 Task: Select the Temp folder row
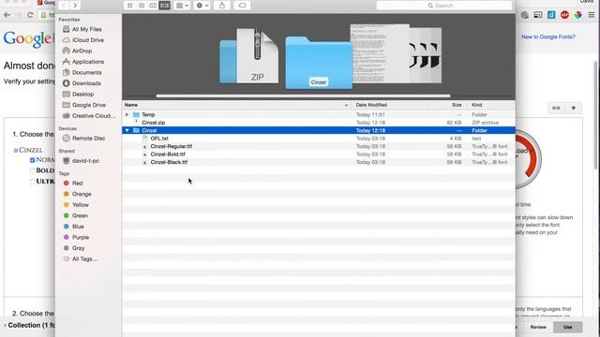point(319,114)
